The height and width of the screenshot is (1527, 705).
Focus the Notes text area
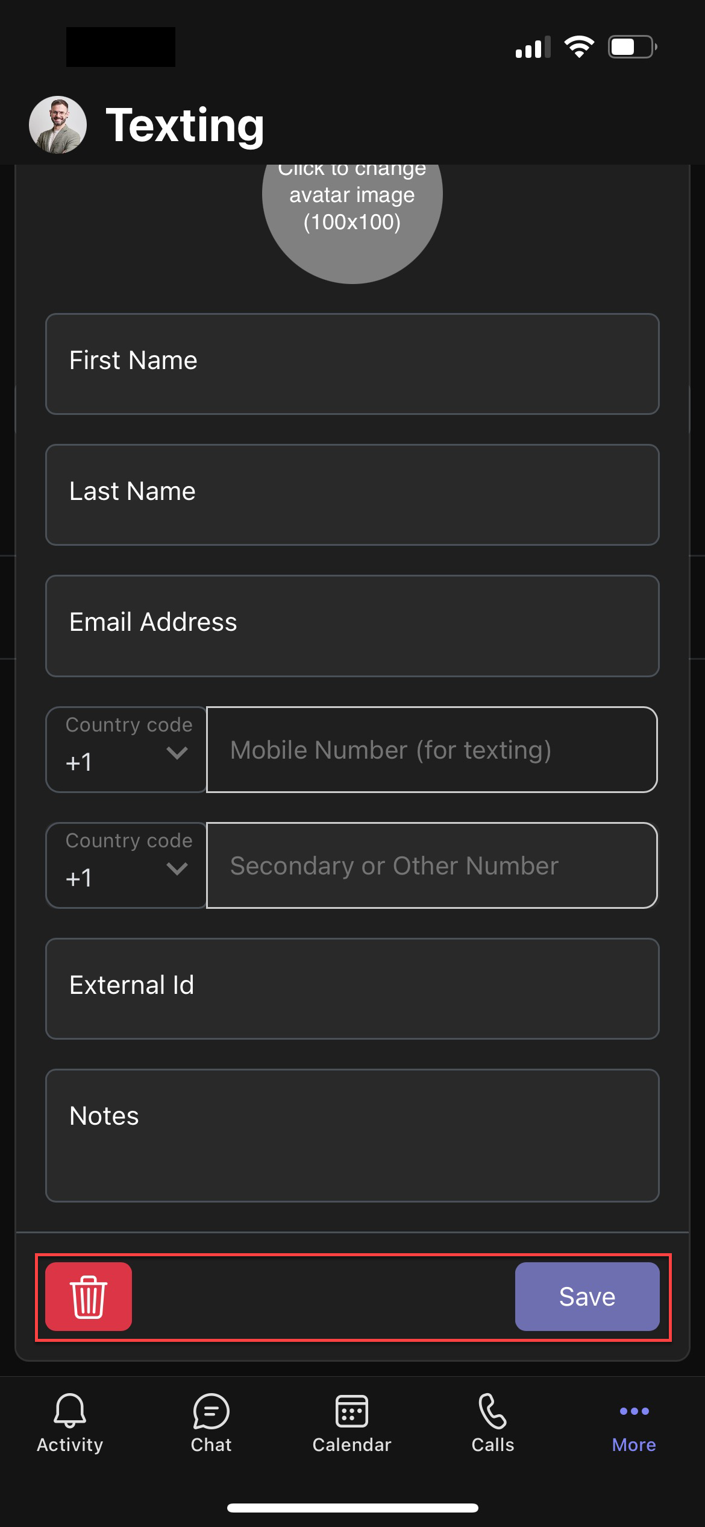[x=352, y=1135]
